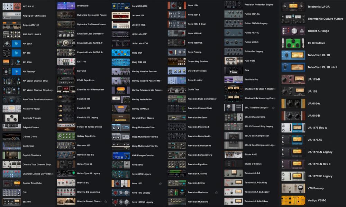346x207 pixels.
Task: Toggle the favorite star for Neve 1073
Action: [161, 184]
